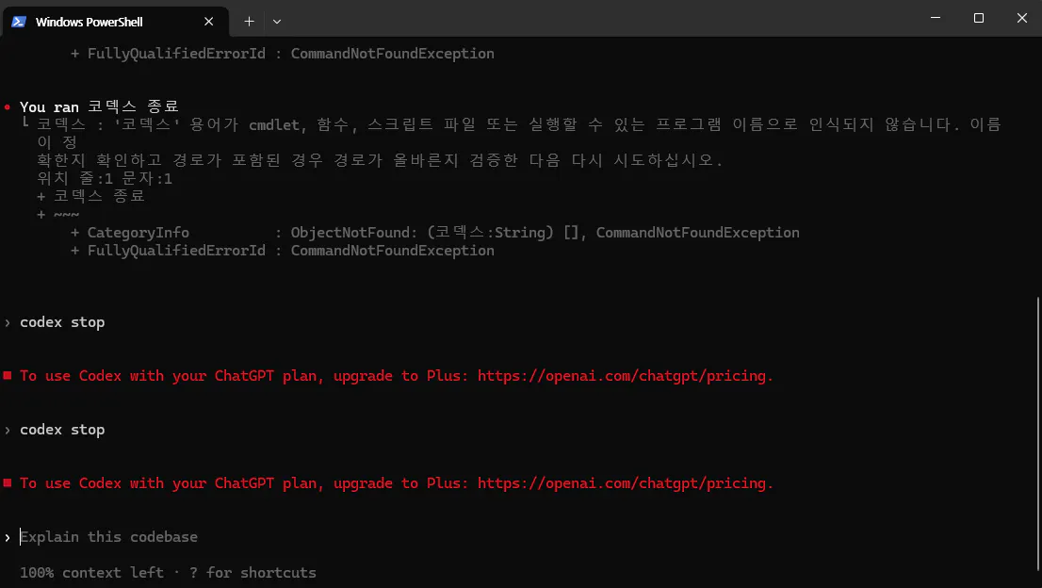The width and height of the screenshot is (1042, 588).
Task: Click the error line starting '확한지 확인하고'
Action: coord(380,161)
